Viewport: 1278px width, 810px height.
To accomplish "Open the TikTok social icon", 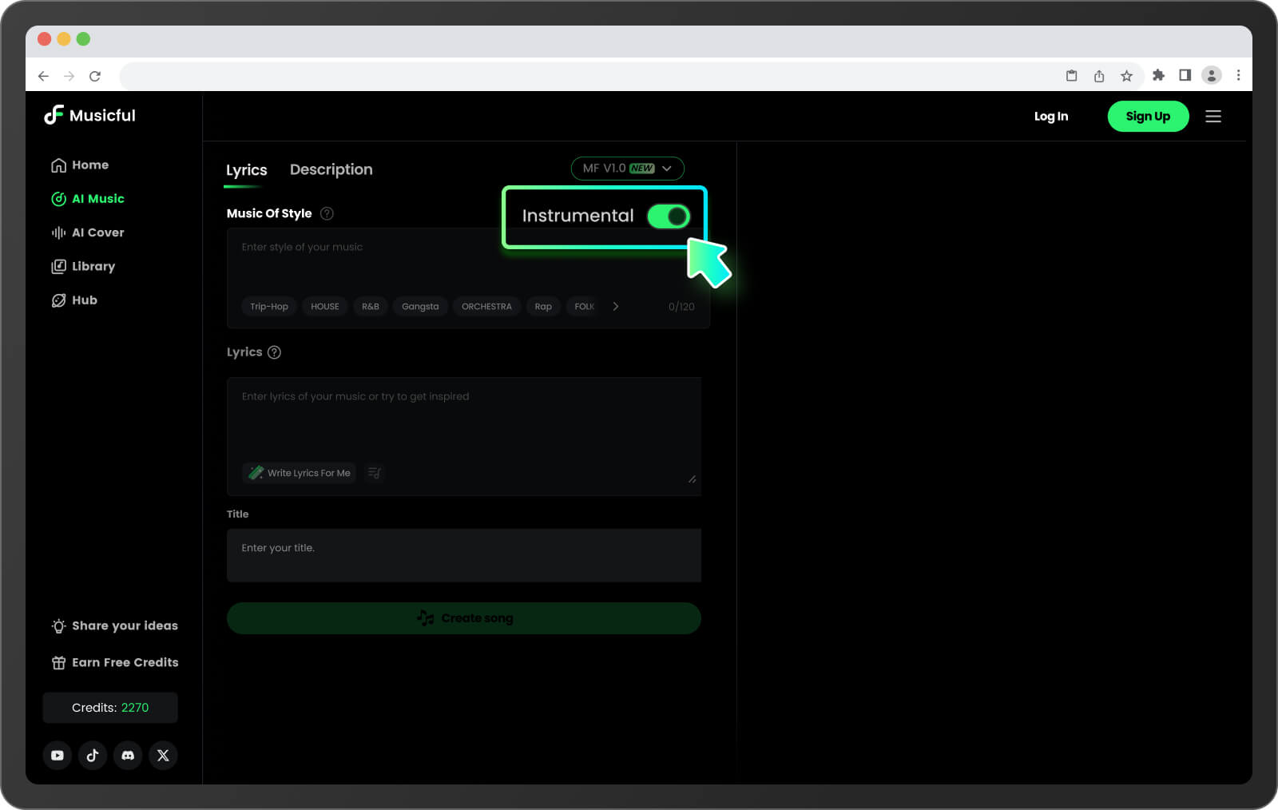I will point(93,755).
